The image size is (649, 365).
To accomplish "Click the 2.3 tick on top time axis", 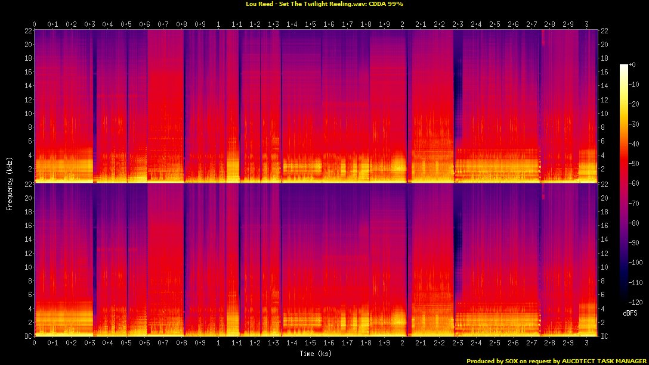I will pos(458,24).
